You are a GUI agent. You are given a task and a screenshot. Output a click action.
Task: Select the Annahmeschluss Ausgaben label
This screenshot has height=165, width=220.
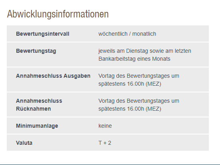tap(53, 76)
